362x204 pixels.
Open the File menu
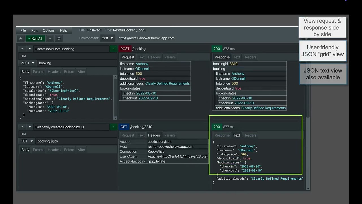click(x=23, y=30)
